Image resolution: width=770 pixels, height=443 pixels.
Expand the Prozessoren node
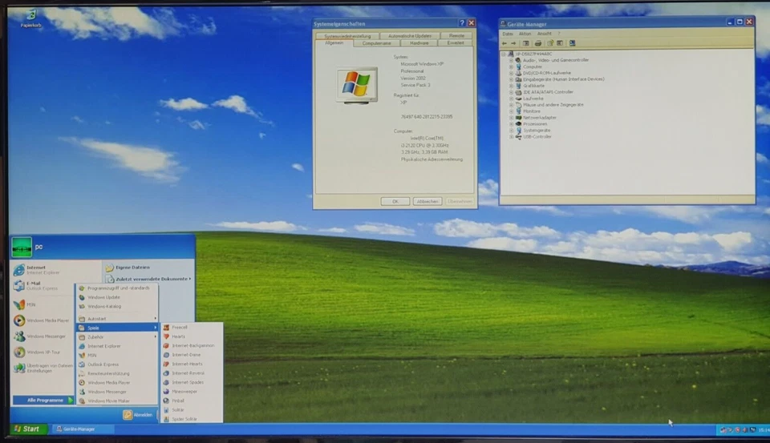tap(511, 124)
